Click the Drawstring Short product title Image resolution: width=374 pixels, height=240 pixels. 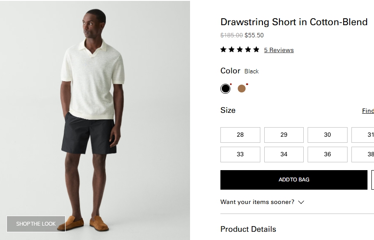point(294,22)
